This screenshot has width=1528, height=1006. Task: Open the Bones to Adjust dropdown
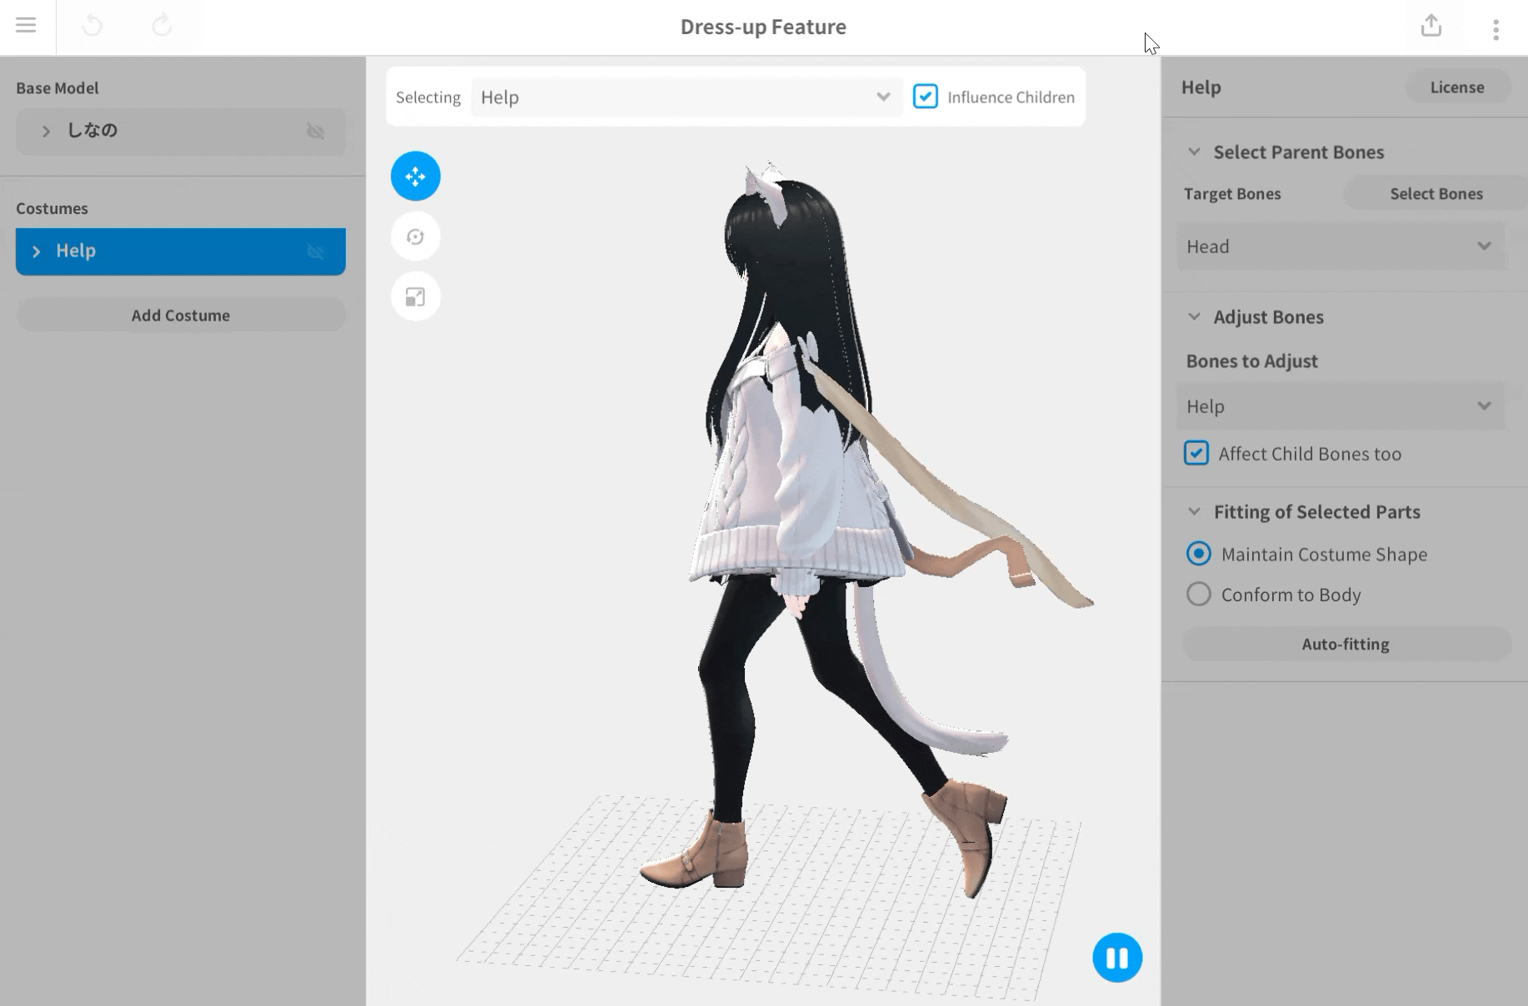point(1341,406)
